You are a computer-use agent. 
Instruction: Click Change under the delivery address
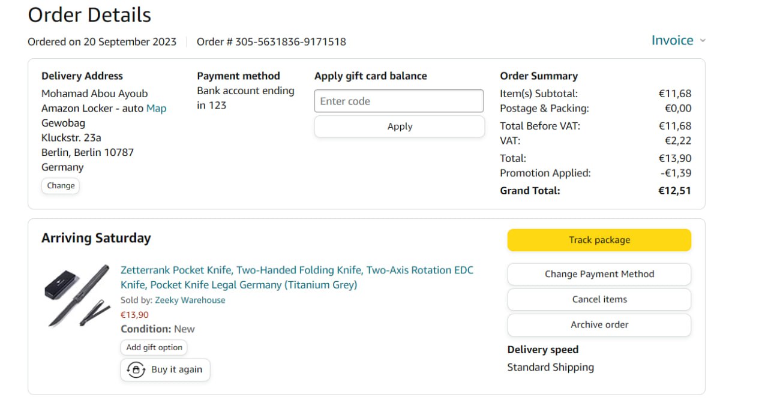click(x=61, y=186)
